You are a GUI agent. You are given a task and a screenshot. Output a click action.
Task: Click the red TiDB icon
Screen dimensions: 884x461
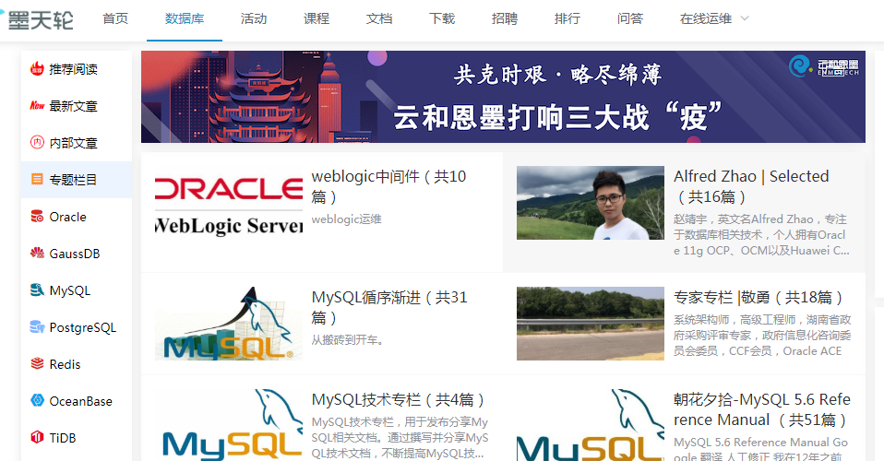(37, 437)
